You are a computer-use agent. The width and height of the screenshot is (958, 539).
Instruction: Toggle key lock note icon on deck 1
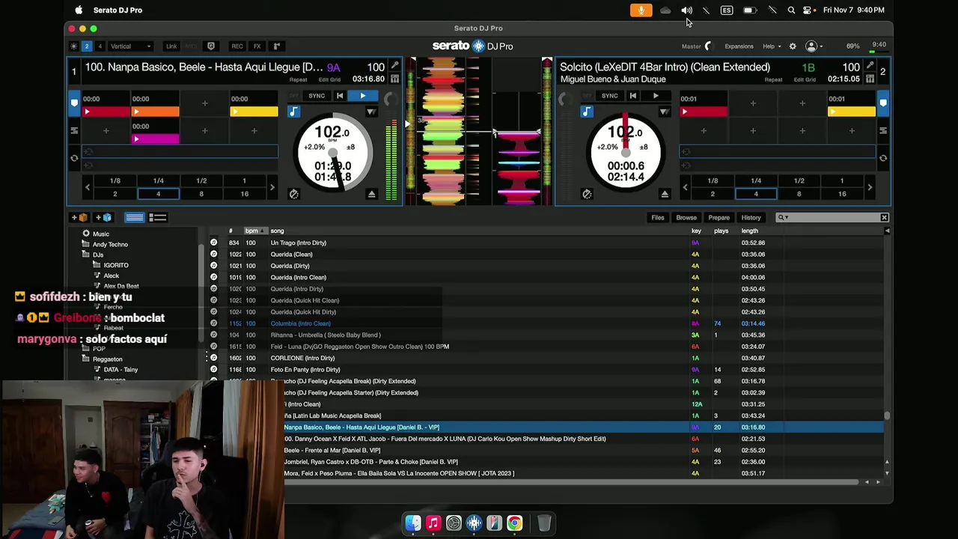(x=293, y=112)
